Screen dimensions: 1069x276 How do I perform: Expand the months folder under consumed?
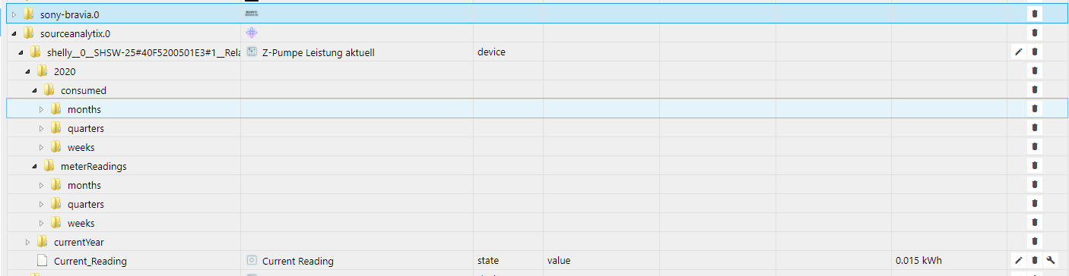[x=42, y=109]
